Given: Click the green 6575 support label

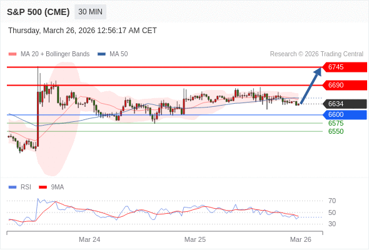Looking at the screenshot, I should coord(336,123).
